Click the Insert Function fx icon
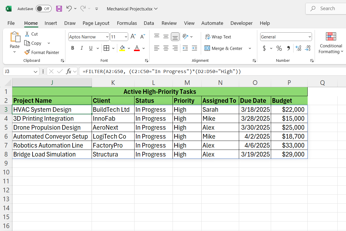Image resolution: width=346 pixels, height=231 pixels. 69,71
